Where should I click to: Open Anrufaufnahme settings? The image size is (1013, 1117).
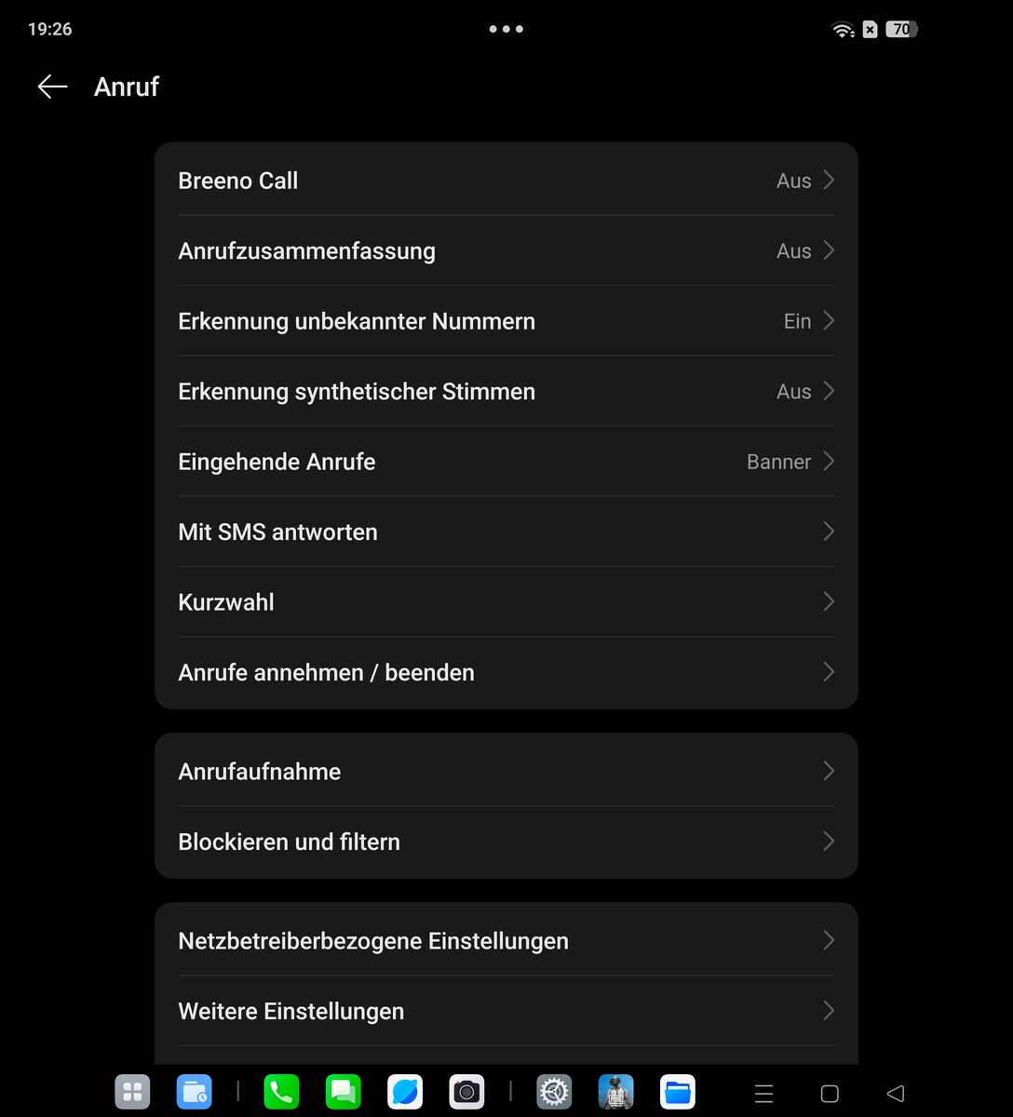pyautogui.click(x=506, y=772)
